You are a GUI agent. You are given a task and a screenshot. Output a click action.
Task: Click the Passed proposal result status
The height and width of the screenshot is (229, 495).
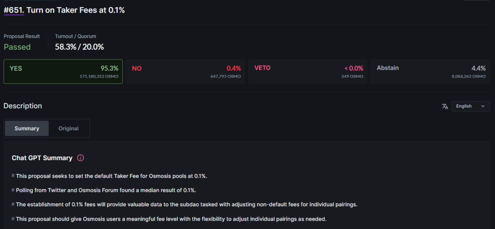(x=17, y=47)
